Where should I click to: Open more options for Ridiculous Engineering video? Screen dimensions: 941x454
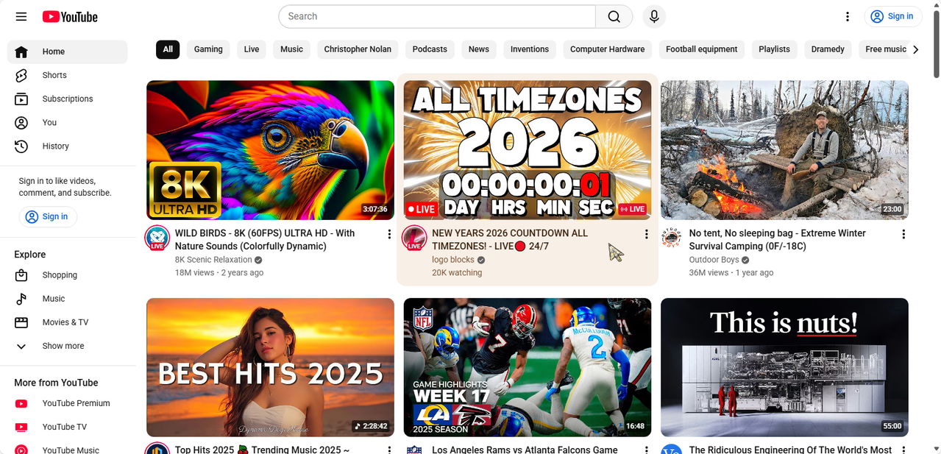903,450
